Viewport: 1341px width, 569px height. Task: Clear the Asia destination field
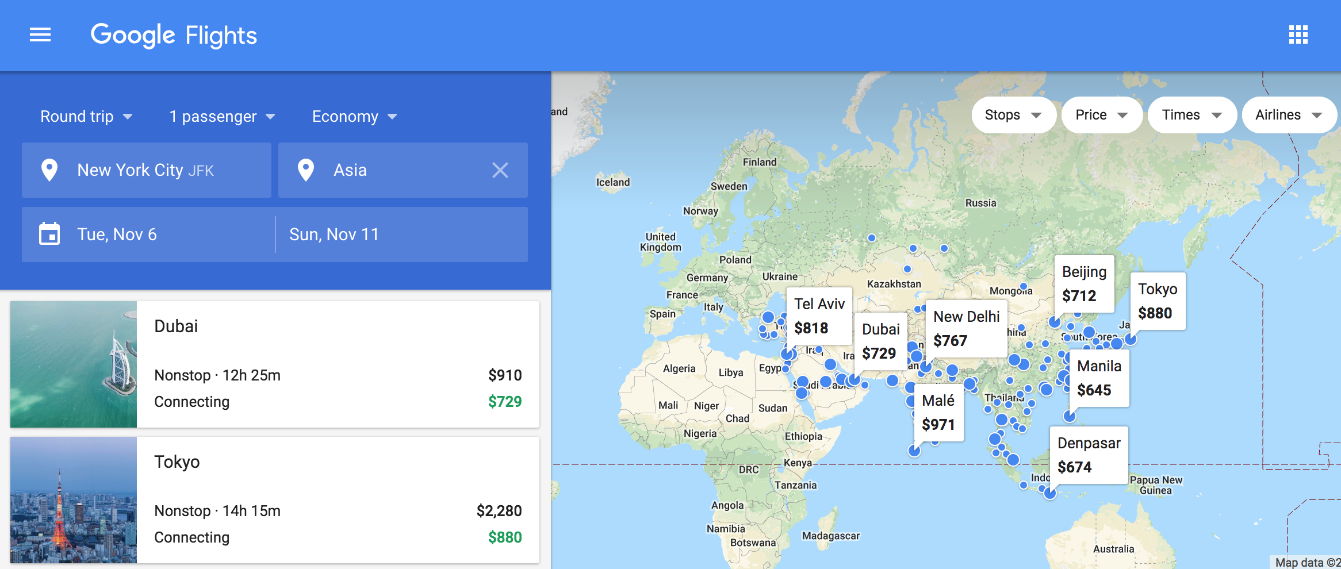tap(500, 170)
